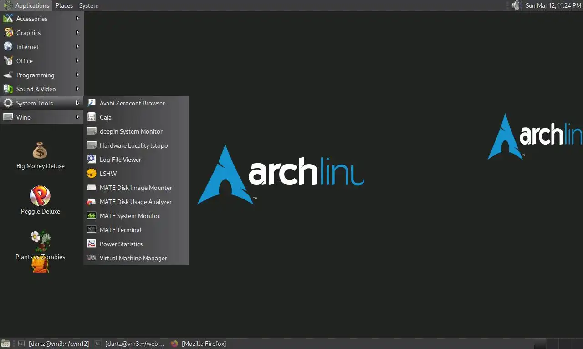Click the "MATE Disk Usage Analyzer" label
The width and height of the screenshot is (583, 349).
(x=136, y=202)
